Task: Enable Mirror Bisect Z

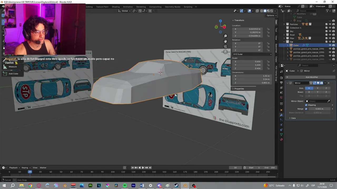Action: 326,92
